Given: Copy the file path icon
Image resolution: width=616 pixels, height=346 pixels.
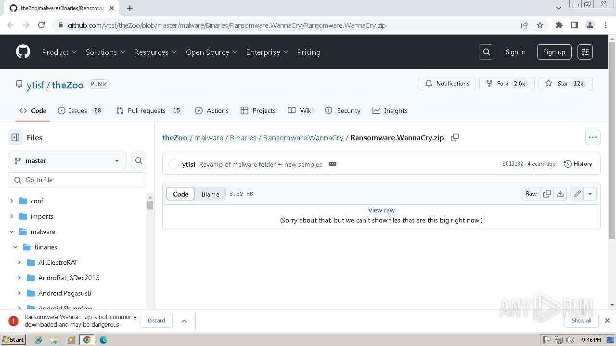Looking at the screenshot, I should coord(455,137).
